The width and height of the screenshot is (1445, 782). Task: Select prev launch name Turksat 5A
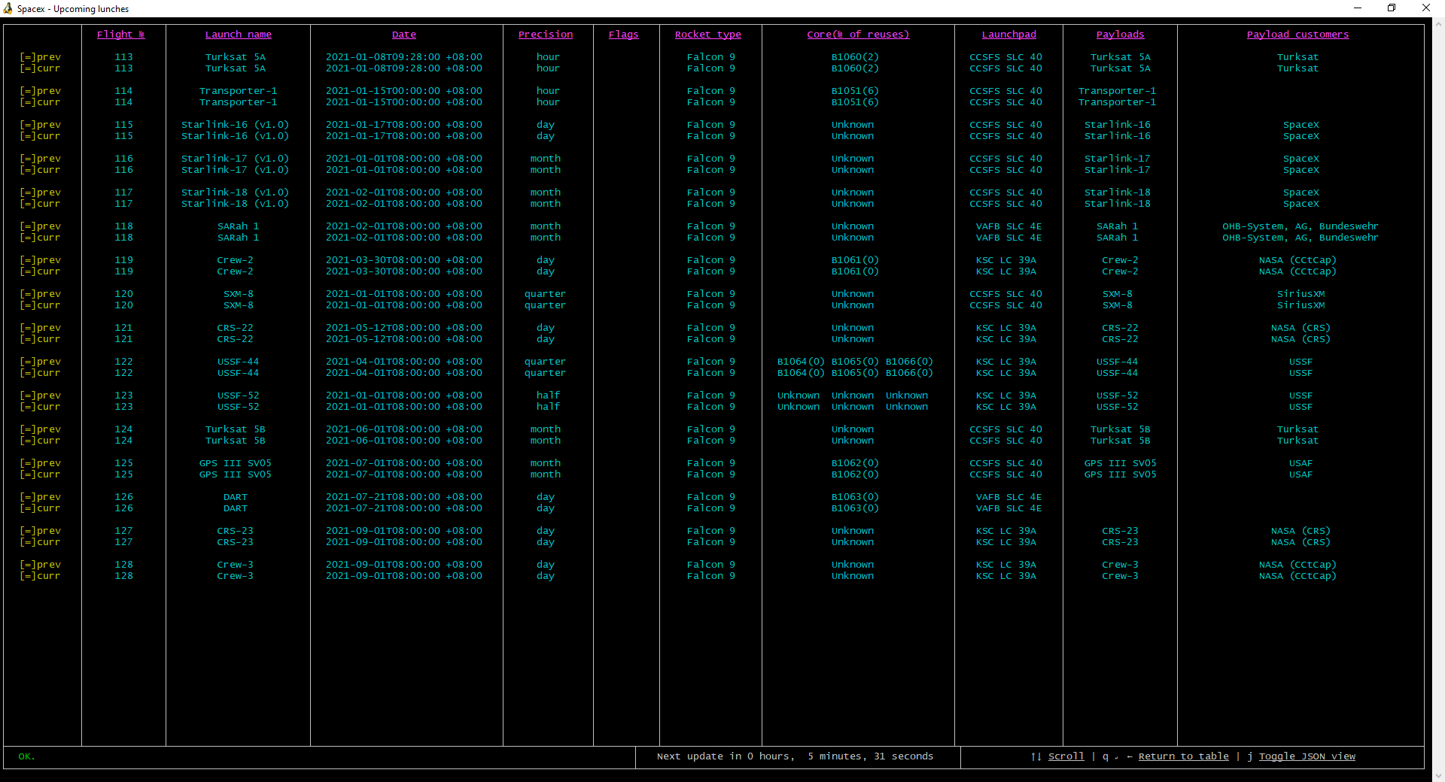point(236,57)
